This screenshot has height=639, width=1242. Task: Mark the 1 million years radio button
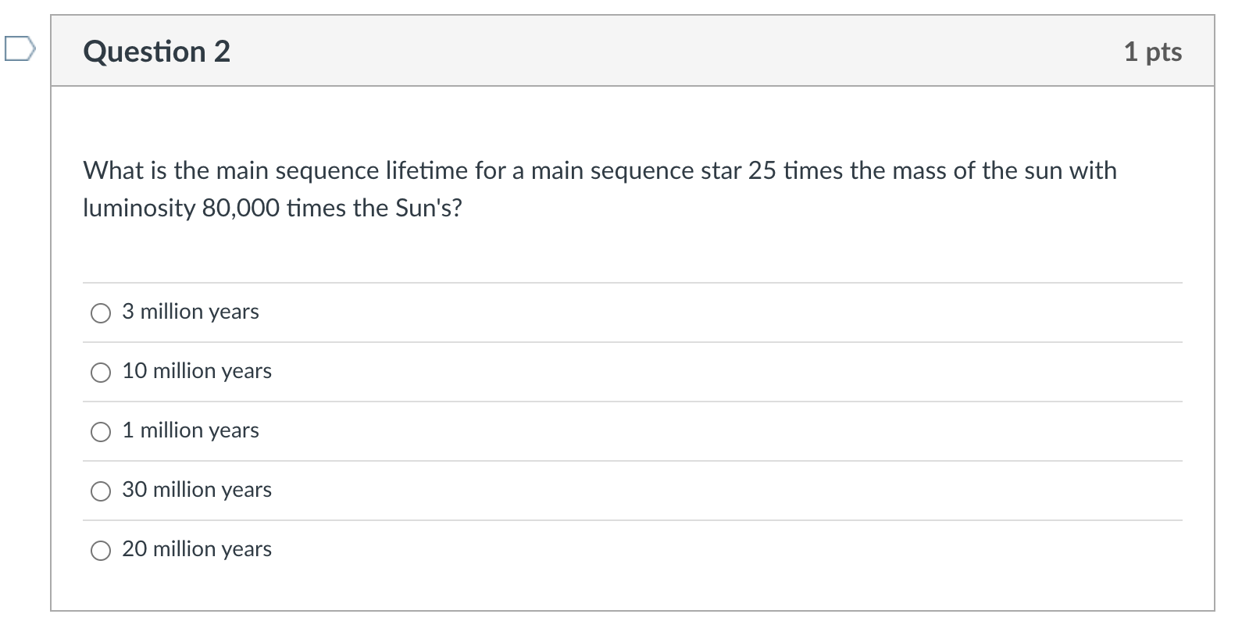tap(101, 432)
